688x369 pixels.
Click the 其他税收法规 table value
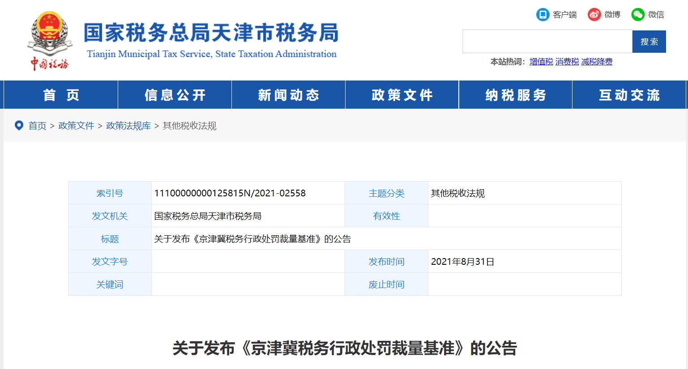tap(457, 193)
